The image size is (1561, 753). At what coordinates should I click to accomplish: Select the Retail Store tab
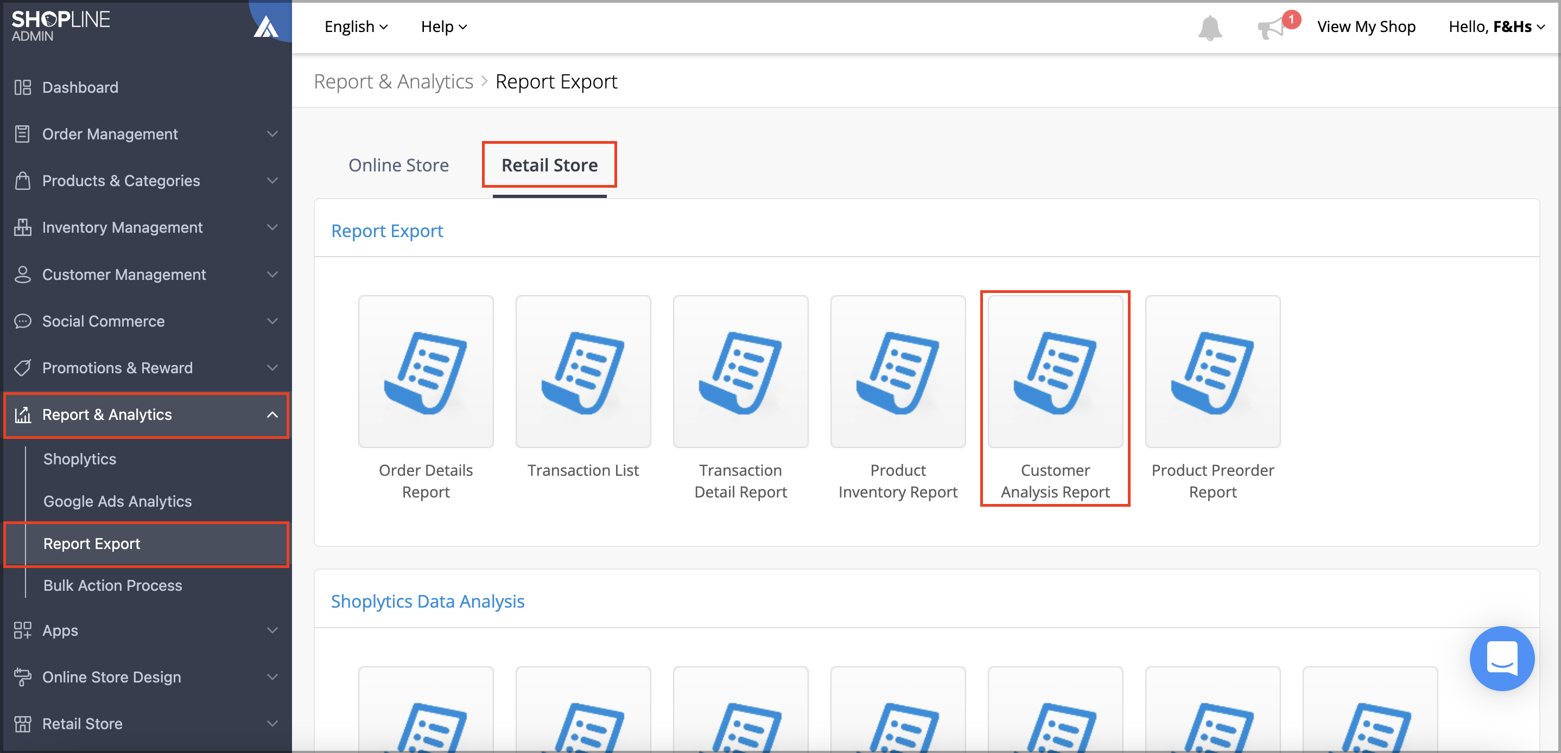click(x=550, y=165)
